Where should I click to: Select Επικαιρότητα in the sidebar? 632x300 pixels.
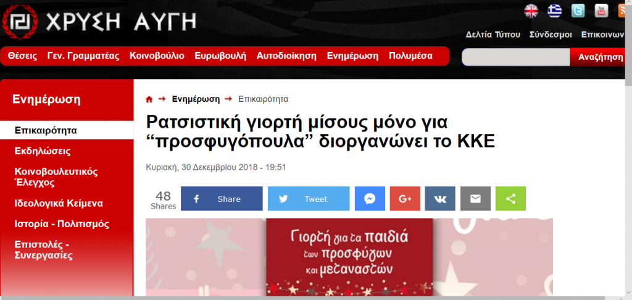67,130
